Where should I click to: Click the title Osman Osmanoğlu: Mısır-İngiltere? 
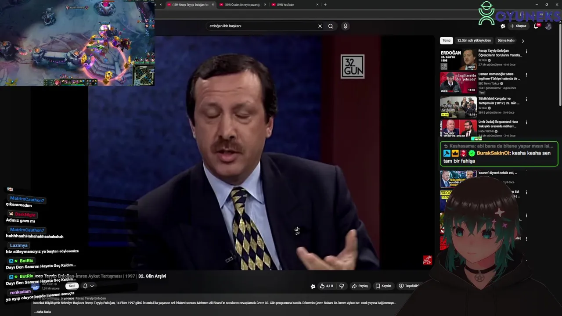[499, 76]
